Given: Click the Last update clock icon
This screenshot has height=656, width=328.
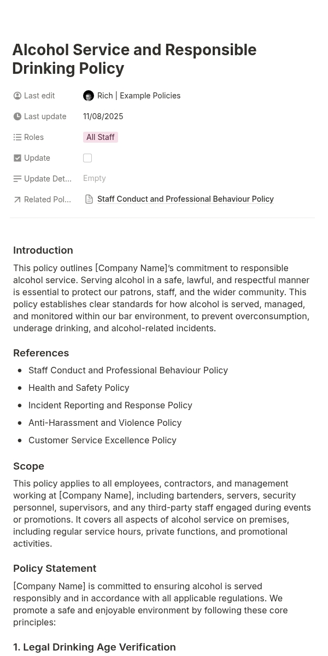Looking at the screenshot, I should (17, 116).
